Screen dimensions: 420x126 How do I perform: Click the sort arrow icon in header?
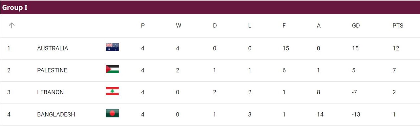[x=12, y=25]
